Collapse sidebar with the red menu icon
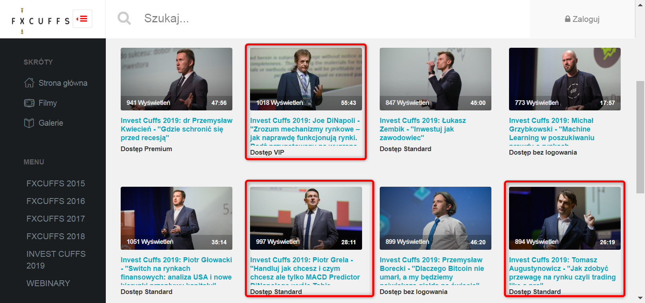The width and height of the screenshot is (645, 303). tap(82, 19)
